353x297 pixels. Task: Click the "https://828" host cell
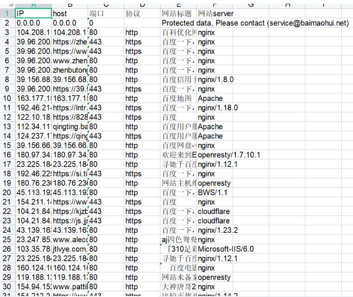70,117
